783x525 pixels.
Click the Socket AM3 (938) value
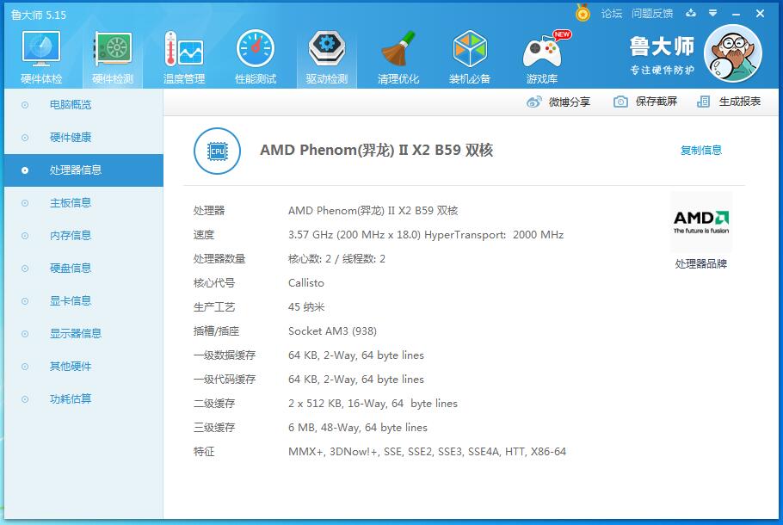(x=333, y=330)
